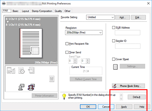Click the light bulb hint icon

click(64, 96)
